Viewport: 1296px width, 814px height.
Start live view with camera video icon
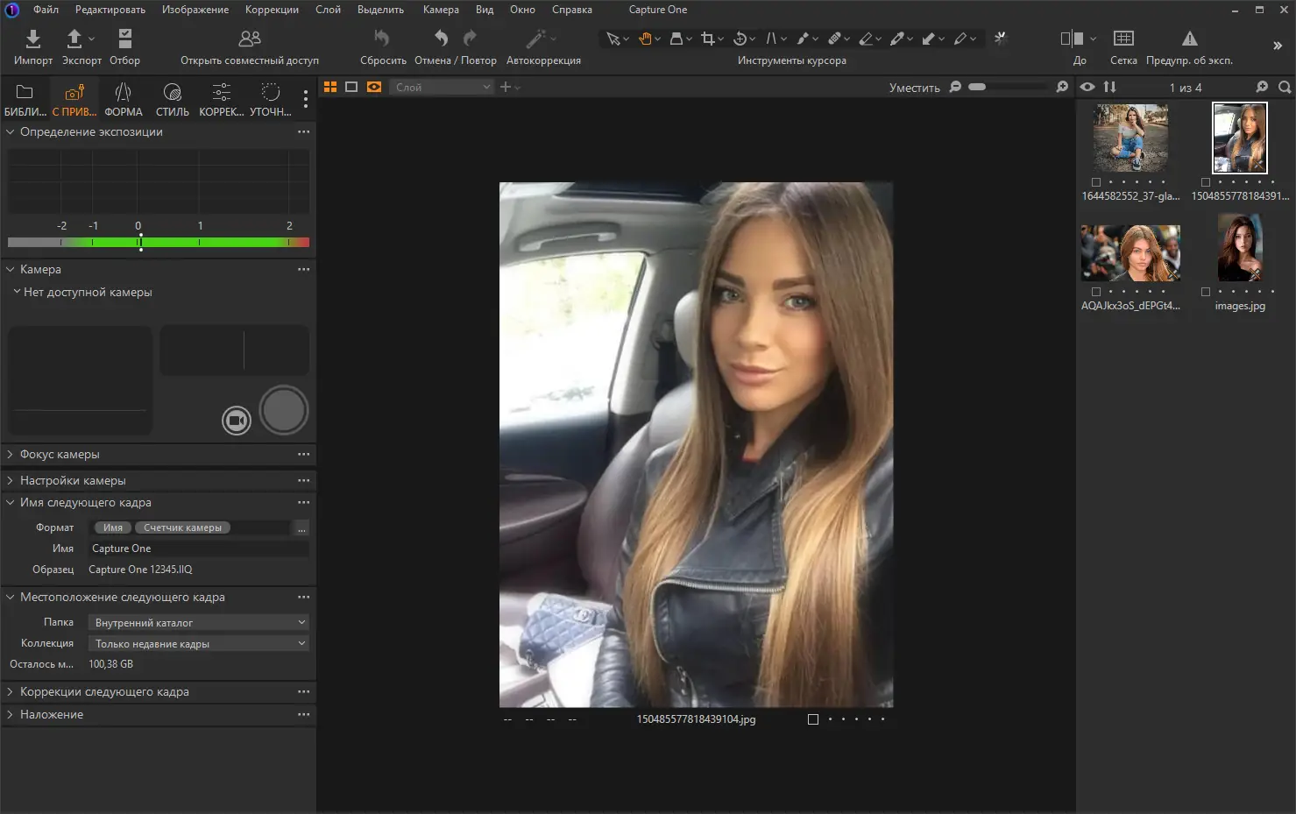[236, 421]
